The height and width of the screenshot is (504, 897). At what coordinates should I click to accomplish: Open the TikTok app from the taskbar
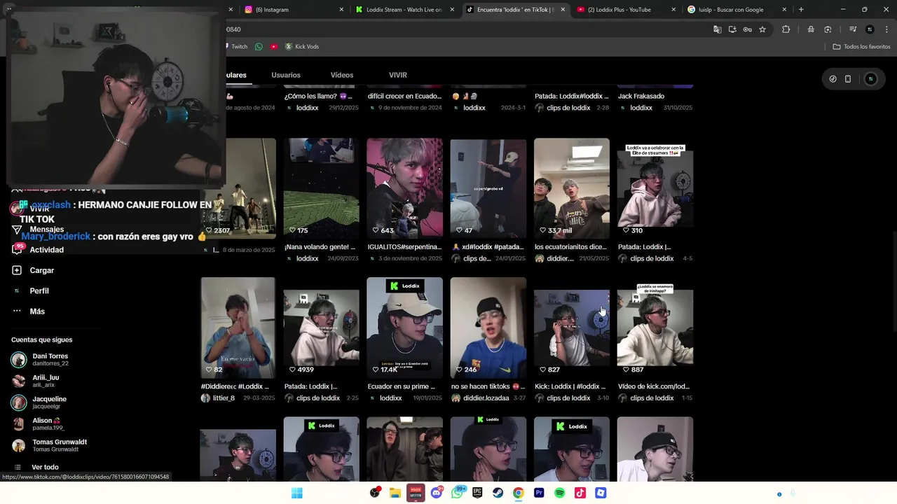[580, 493]
